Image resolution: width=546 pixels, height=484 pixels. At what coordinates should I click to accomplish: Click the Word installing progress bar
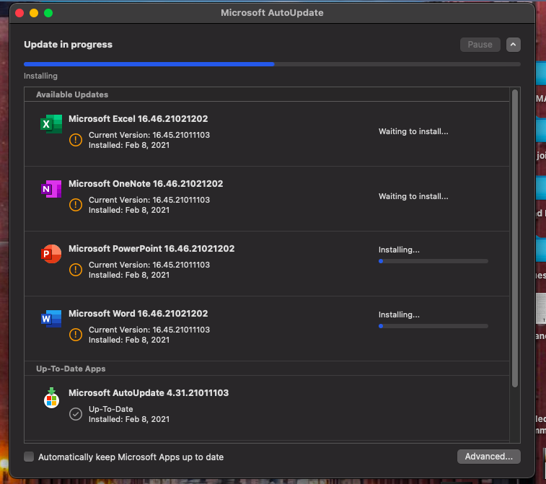[433, 326]
